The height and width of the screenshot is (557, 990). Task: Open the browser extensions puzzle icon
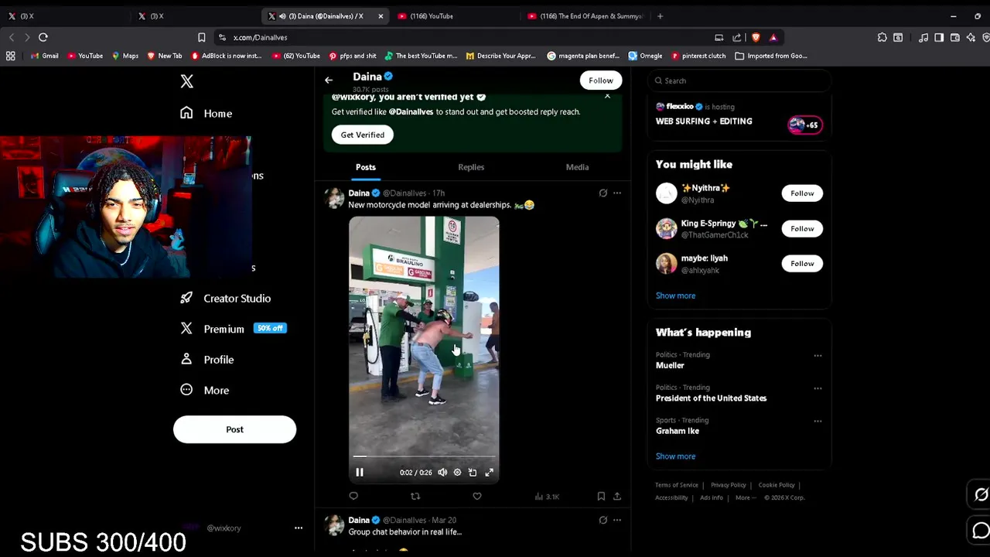click(x=882, y=37)
